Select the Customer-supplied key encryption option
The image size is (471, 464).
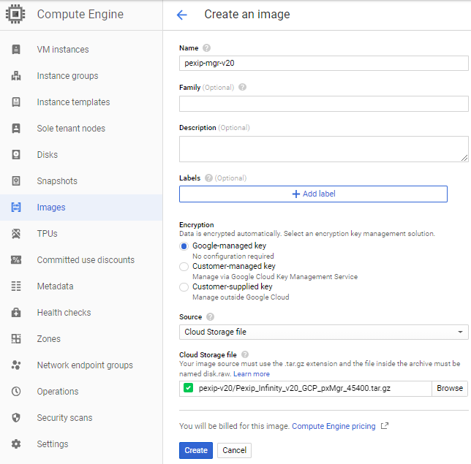pos(184,287)
